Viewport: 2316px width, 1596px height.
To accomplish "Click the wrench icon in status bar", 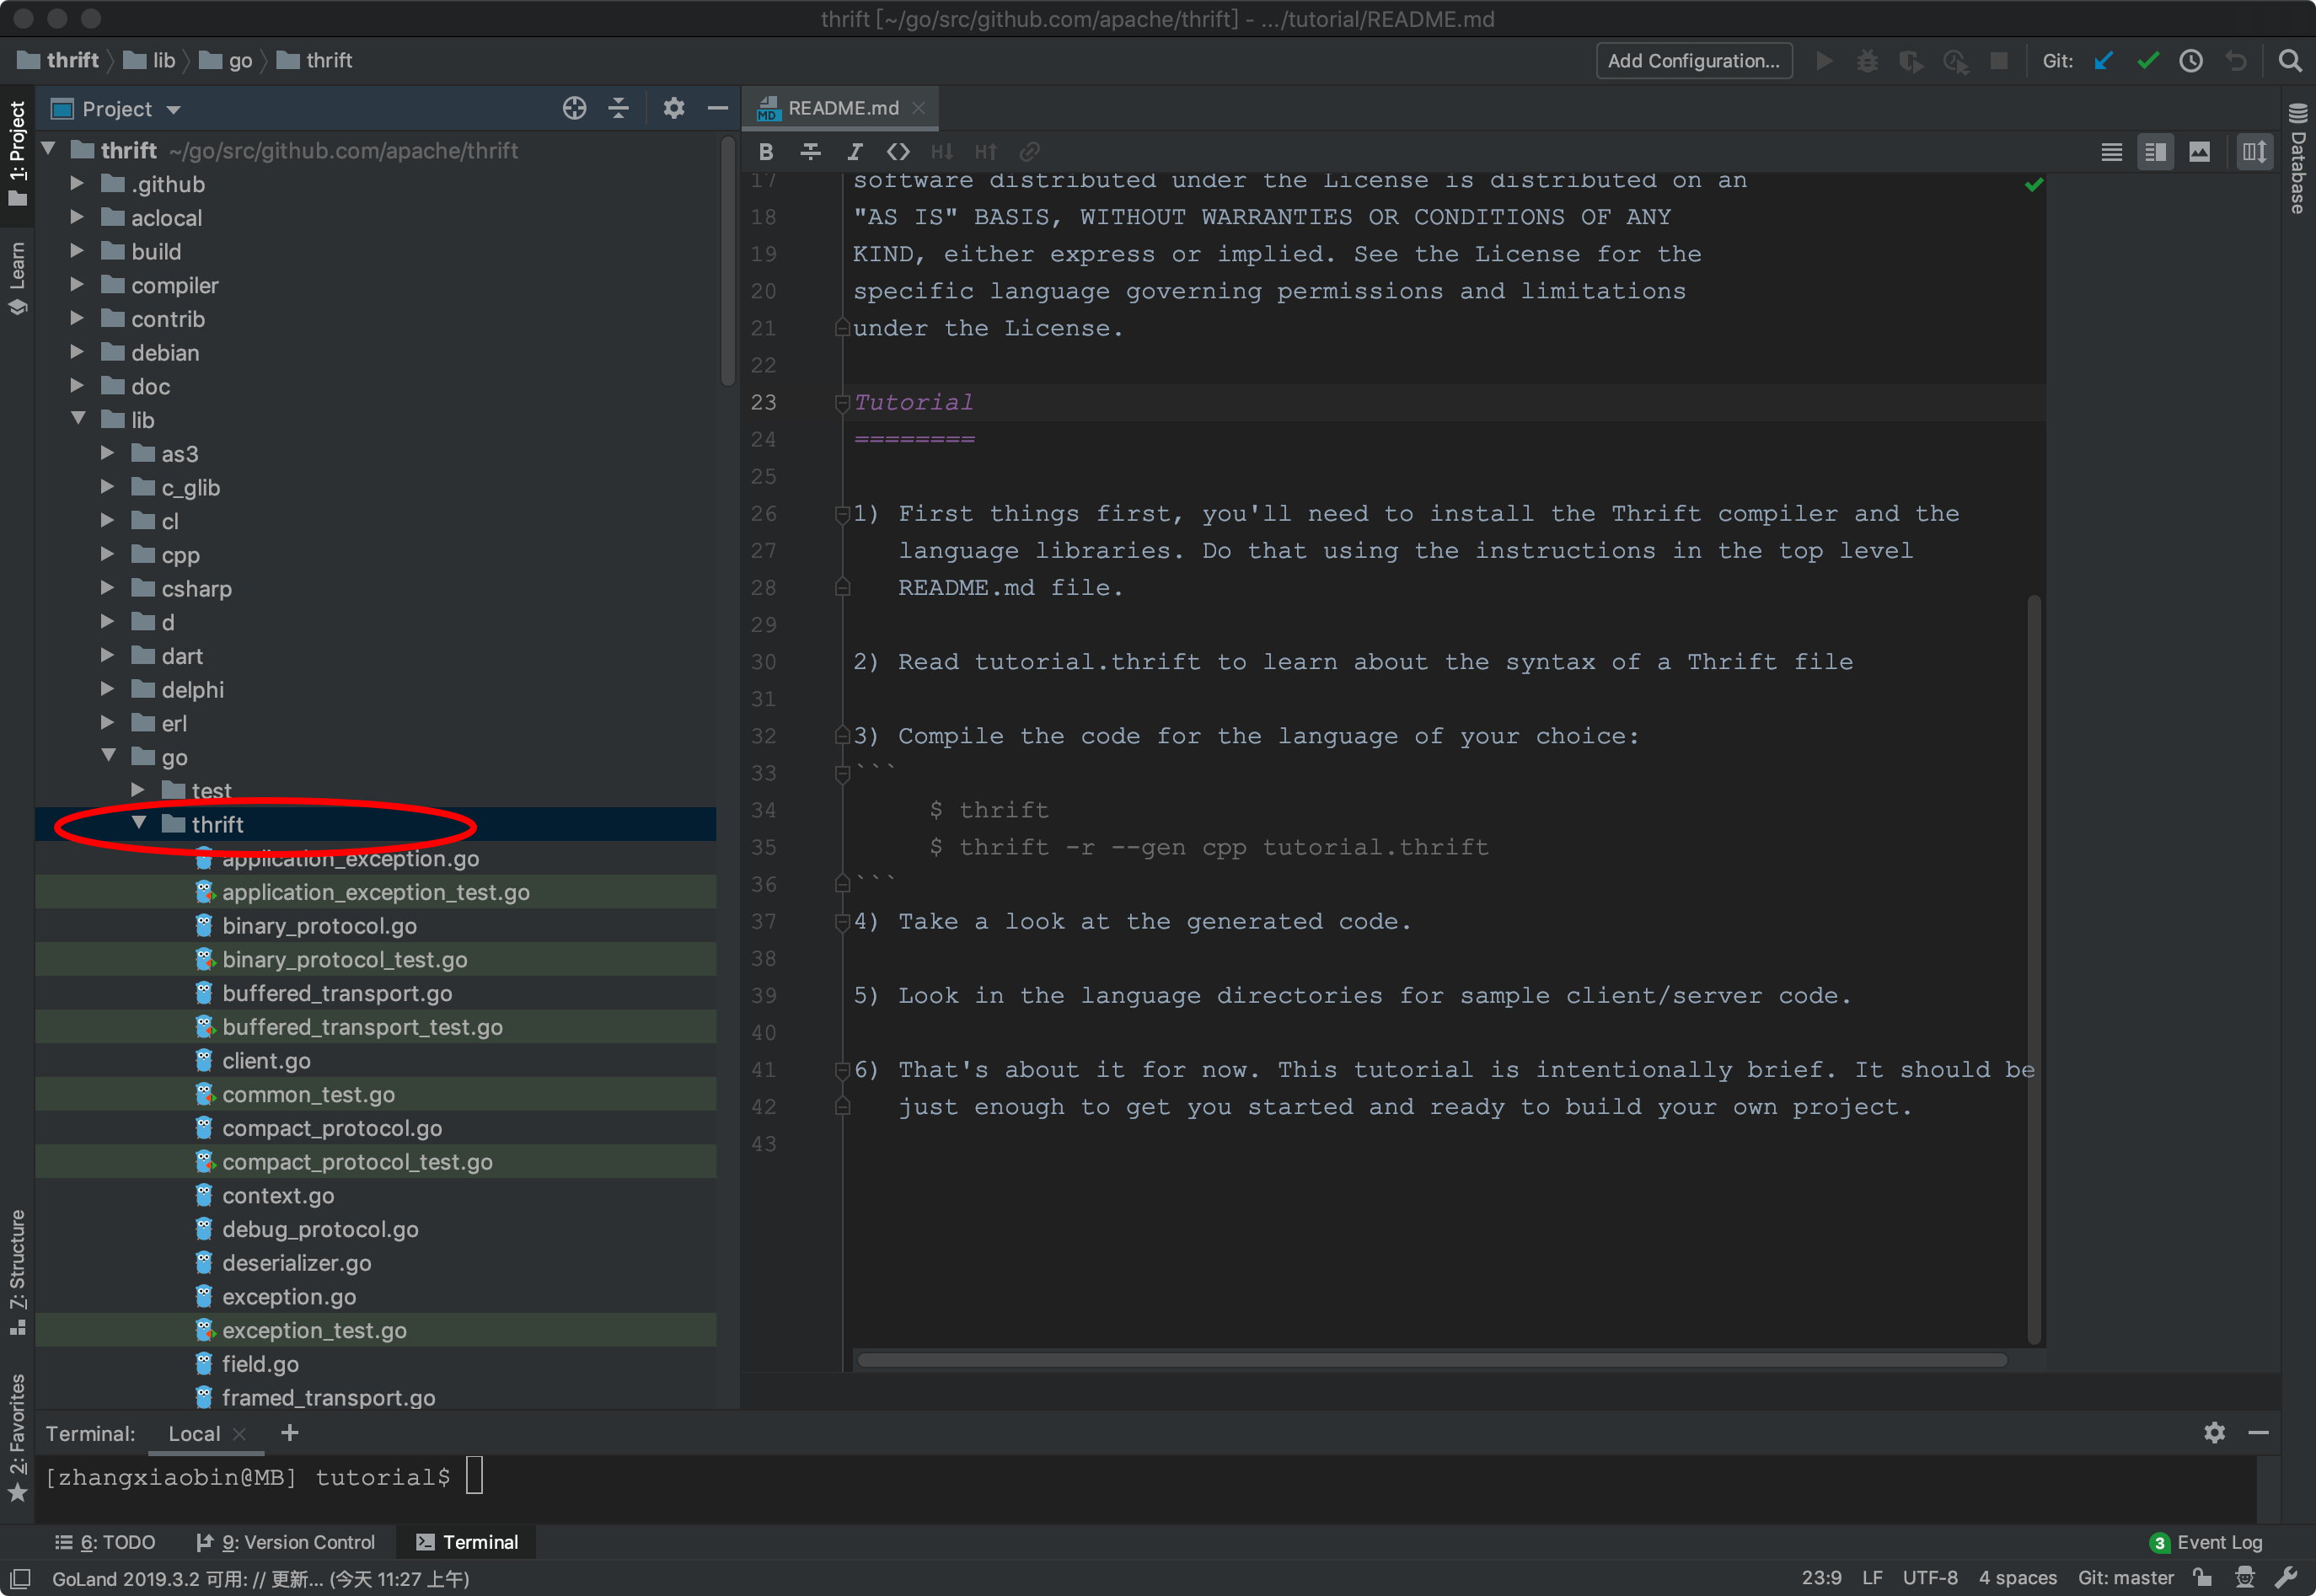I will [2285, 1577].
